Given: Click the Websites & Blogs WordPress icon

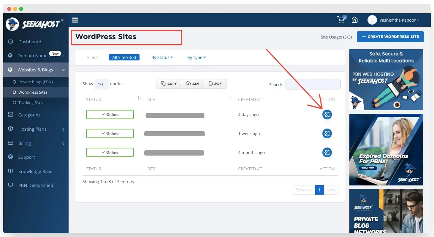Looking at the screenshot, I should pos(10,70).
